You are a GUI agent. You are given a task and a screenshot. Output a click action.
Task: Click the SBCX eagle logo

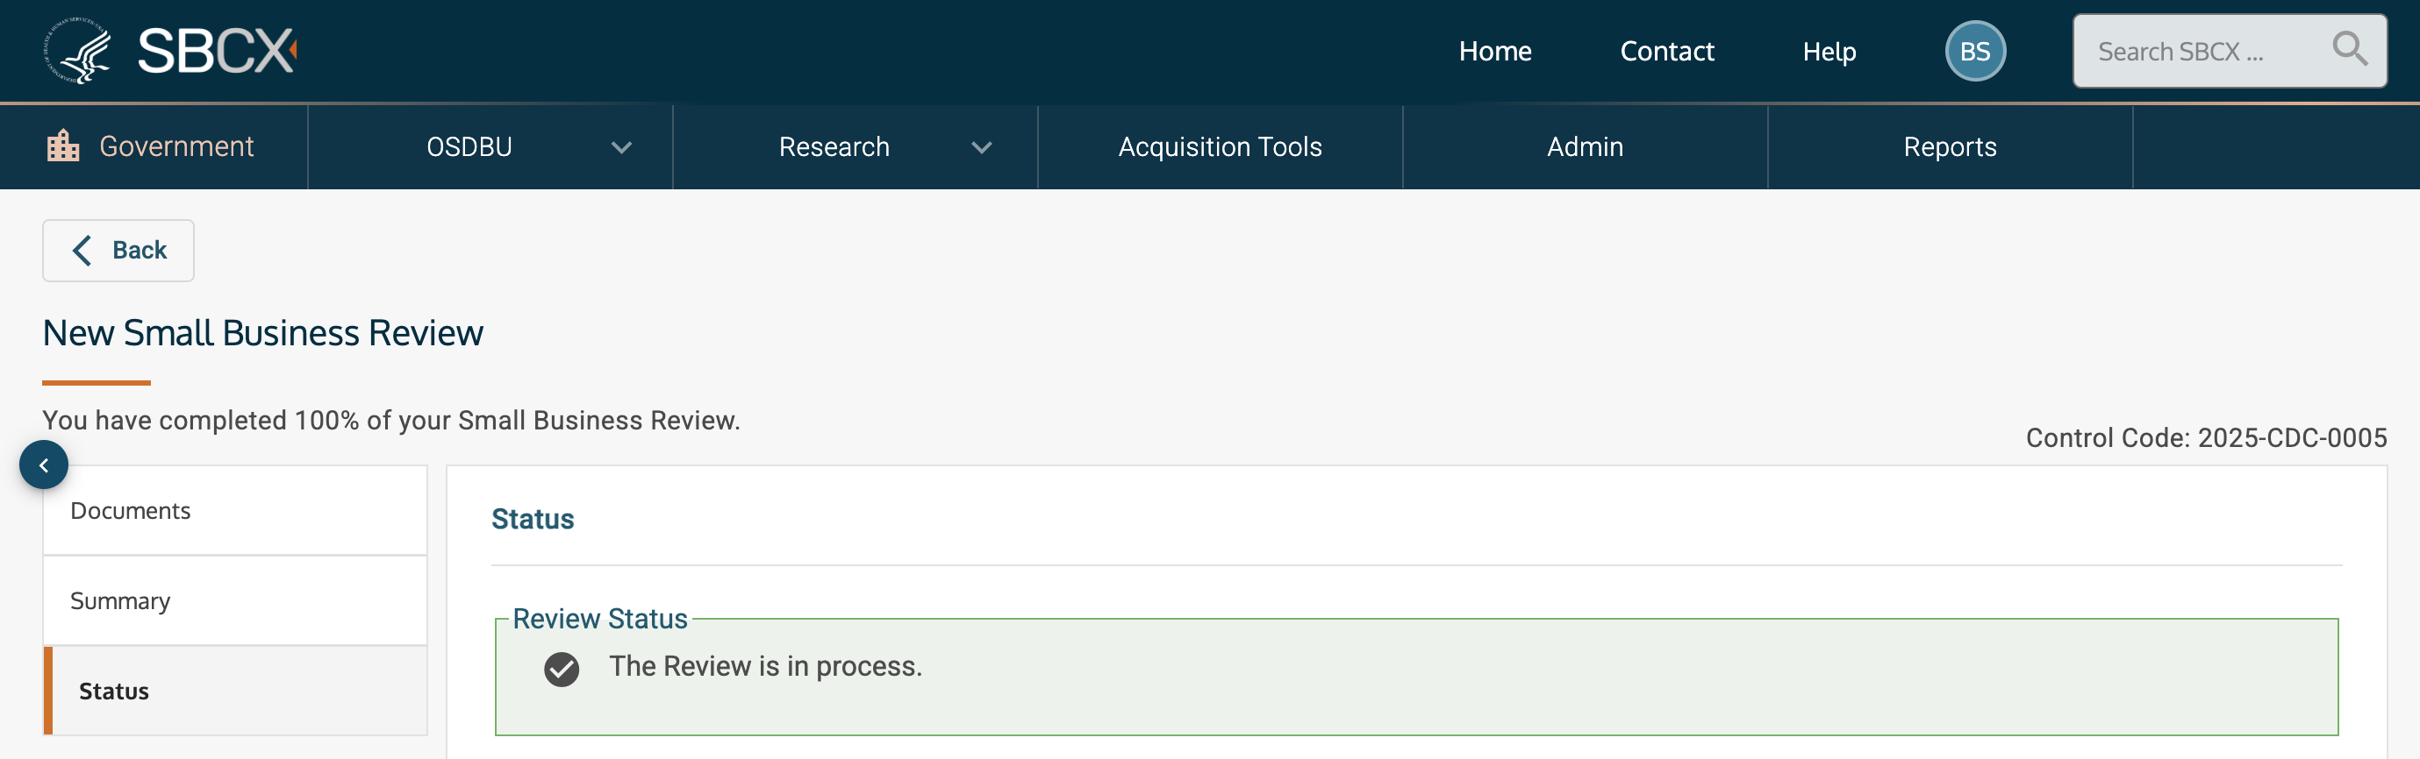(78, 51)
